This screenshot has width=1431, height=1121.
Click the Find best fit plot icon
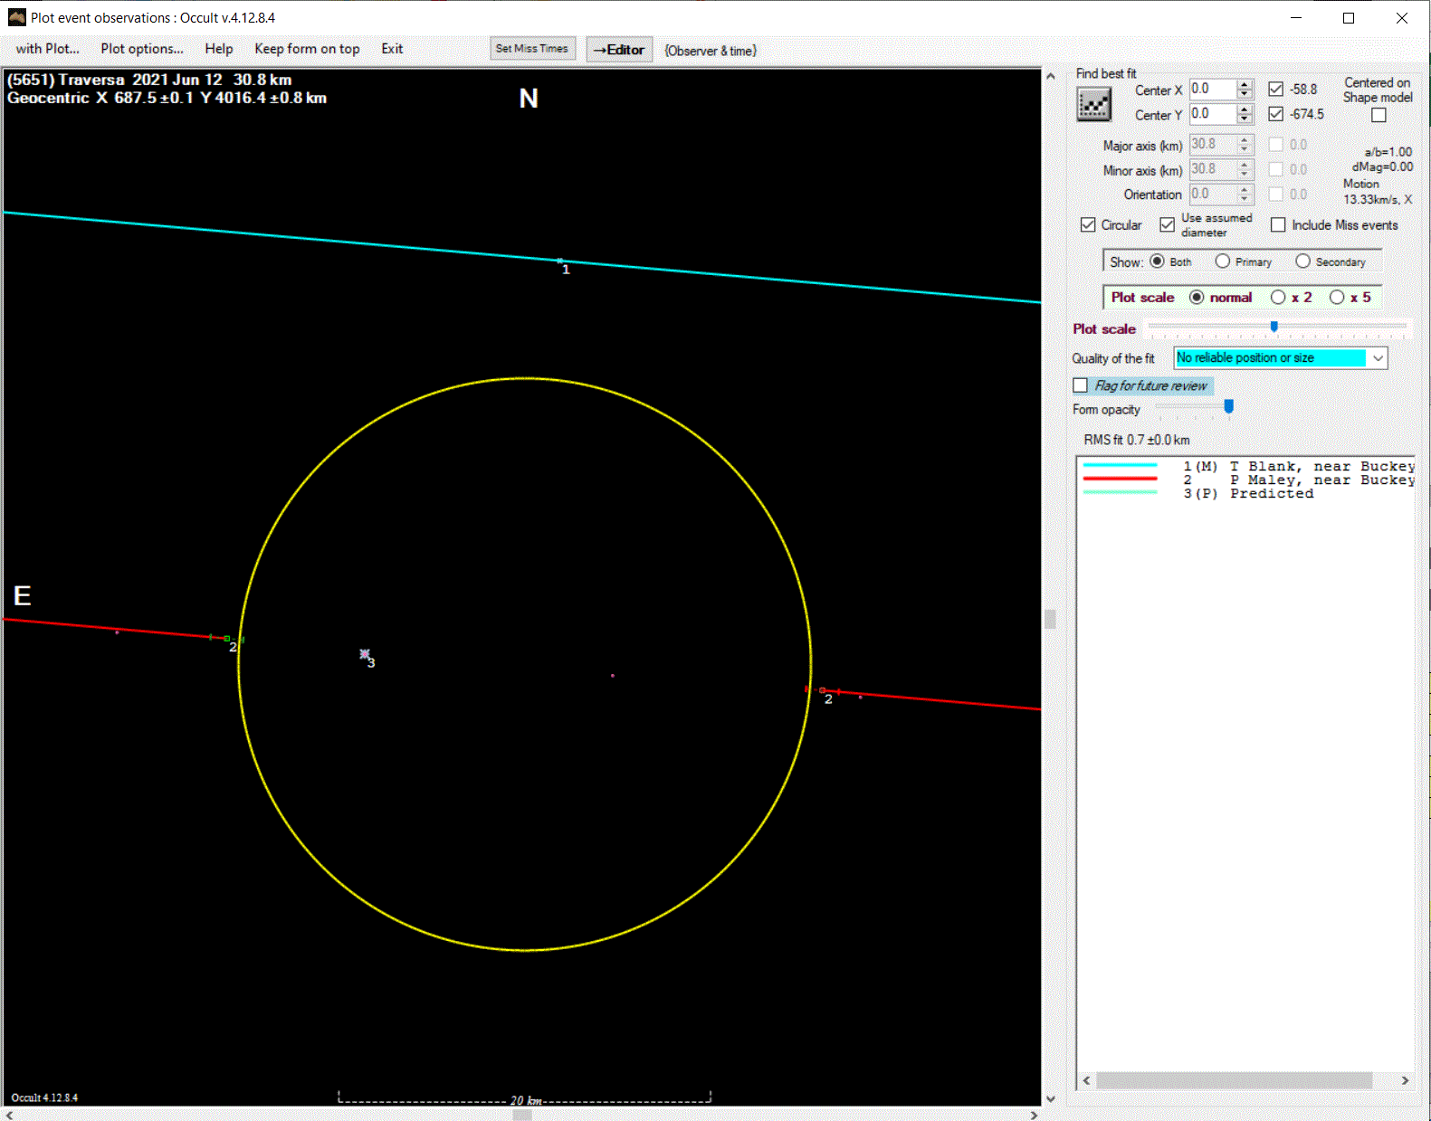(1093, 105)
